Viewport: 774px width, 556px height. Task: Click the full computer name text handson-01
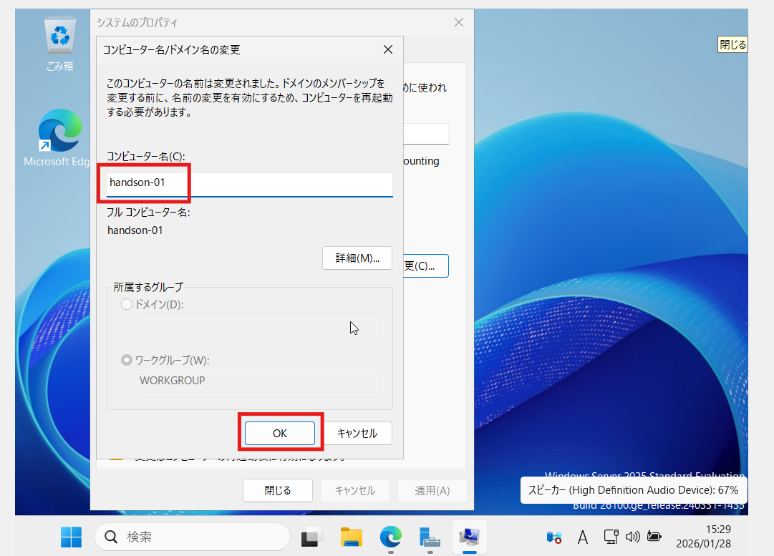(x=135, y=230)
